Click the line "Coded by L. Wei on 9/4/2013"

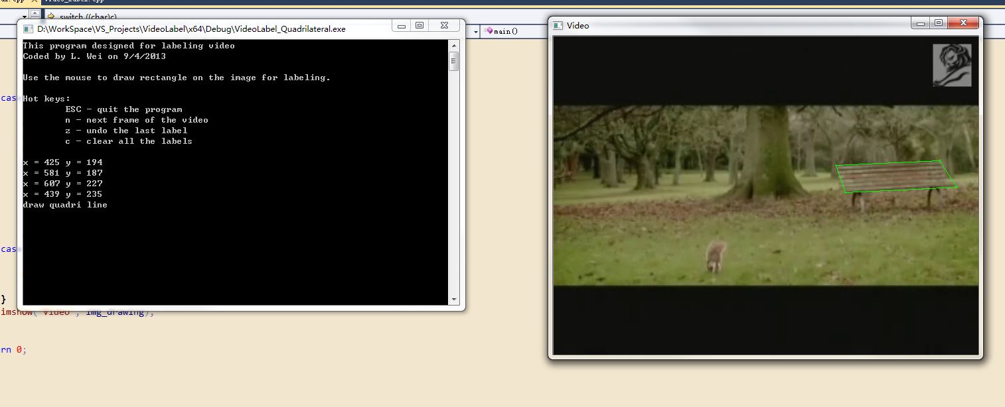point(94,56)
